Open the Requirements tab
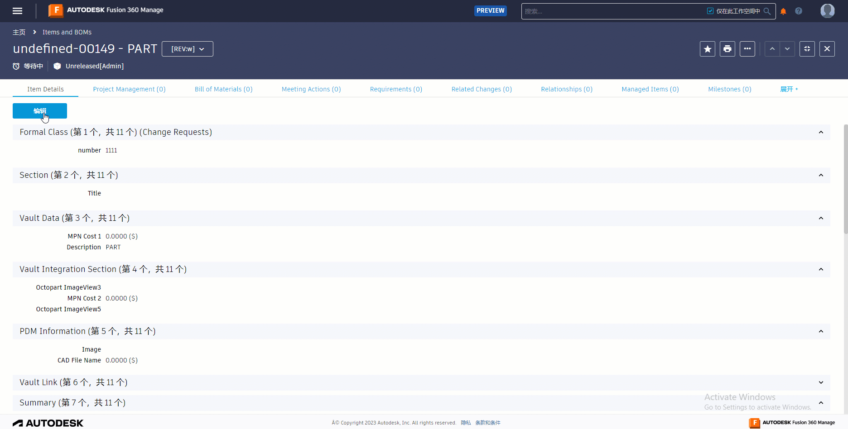Screen dimensions: 848x429 point(396,89)
